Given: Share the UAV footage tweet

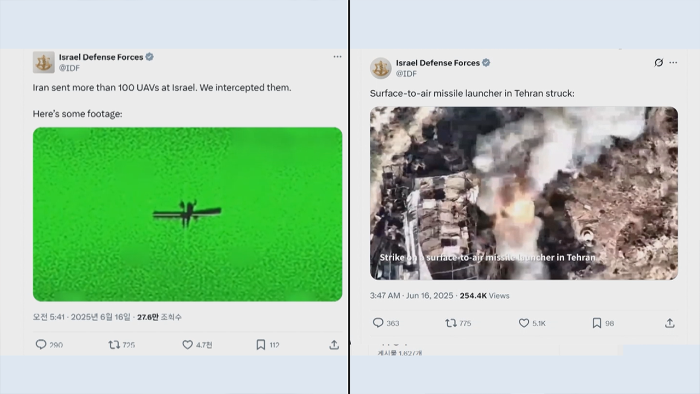Looking at the screenshot, I should click(x=334, y=345).
